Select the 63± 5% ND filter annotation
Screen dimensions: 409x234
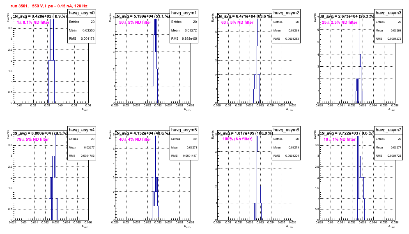point(237,22)
